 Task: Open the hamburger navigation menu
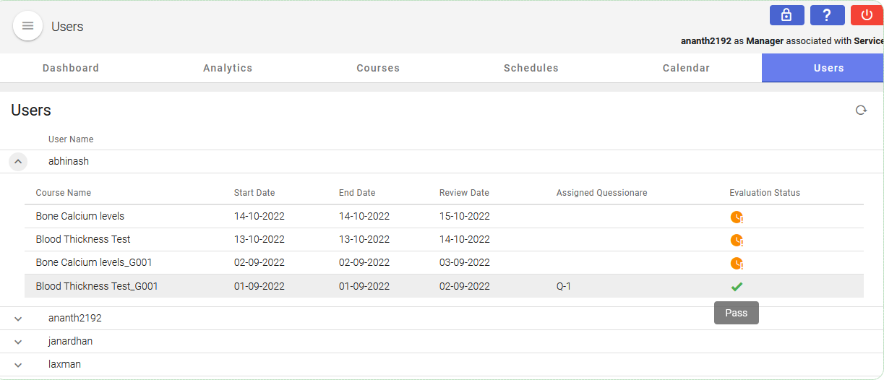tap(27, 26)
